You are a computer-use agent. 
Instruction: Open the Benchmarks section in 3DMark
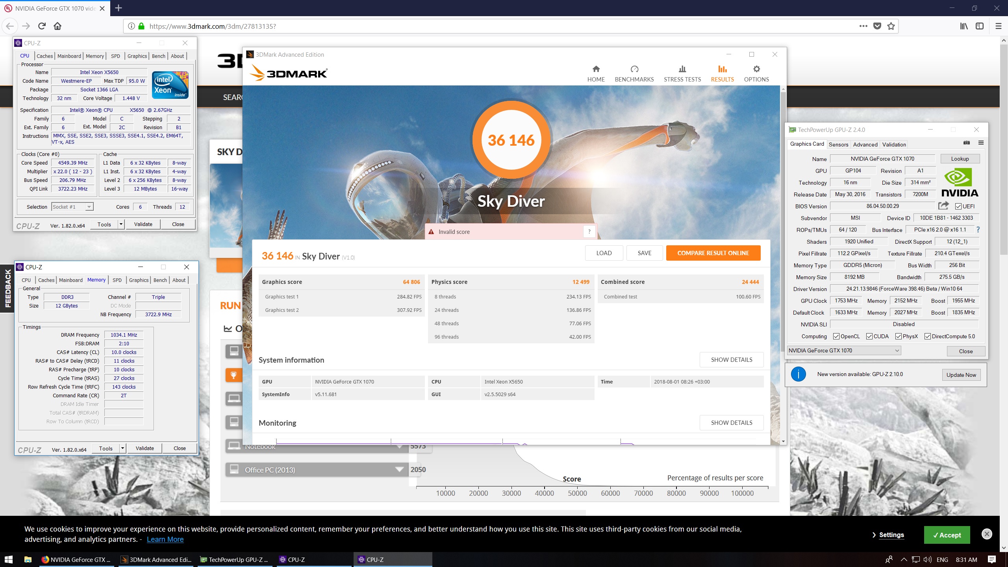[x=634, y=74]
